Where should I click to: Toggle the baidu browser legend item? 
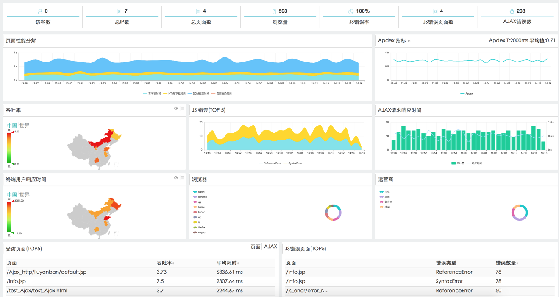[199, 207]
